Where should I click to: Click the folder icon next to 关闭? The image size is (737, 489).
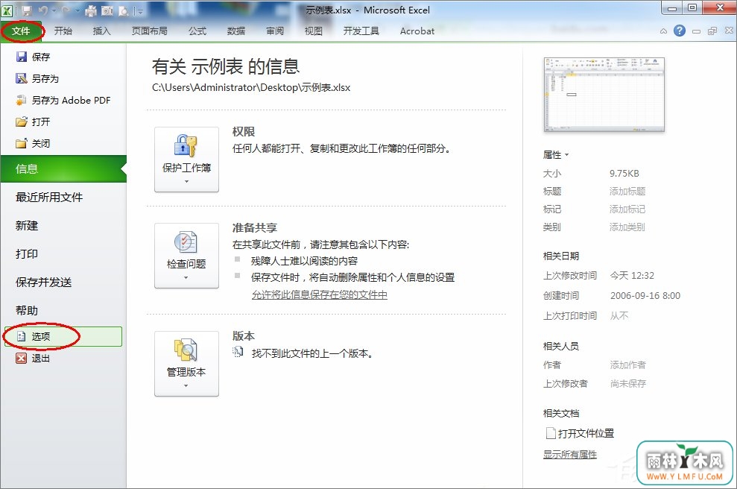click(x=21, y=143)
